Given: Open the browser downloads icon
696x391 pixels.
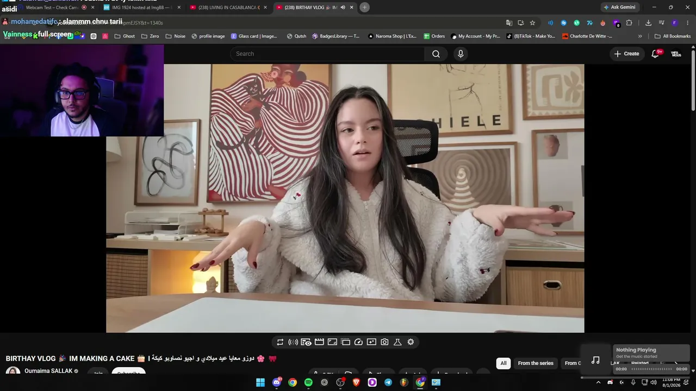Looking at the screenshot, I should pyautogui.click(x=648, y=23).
